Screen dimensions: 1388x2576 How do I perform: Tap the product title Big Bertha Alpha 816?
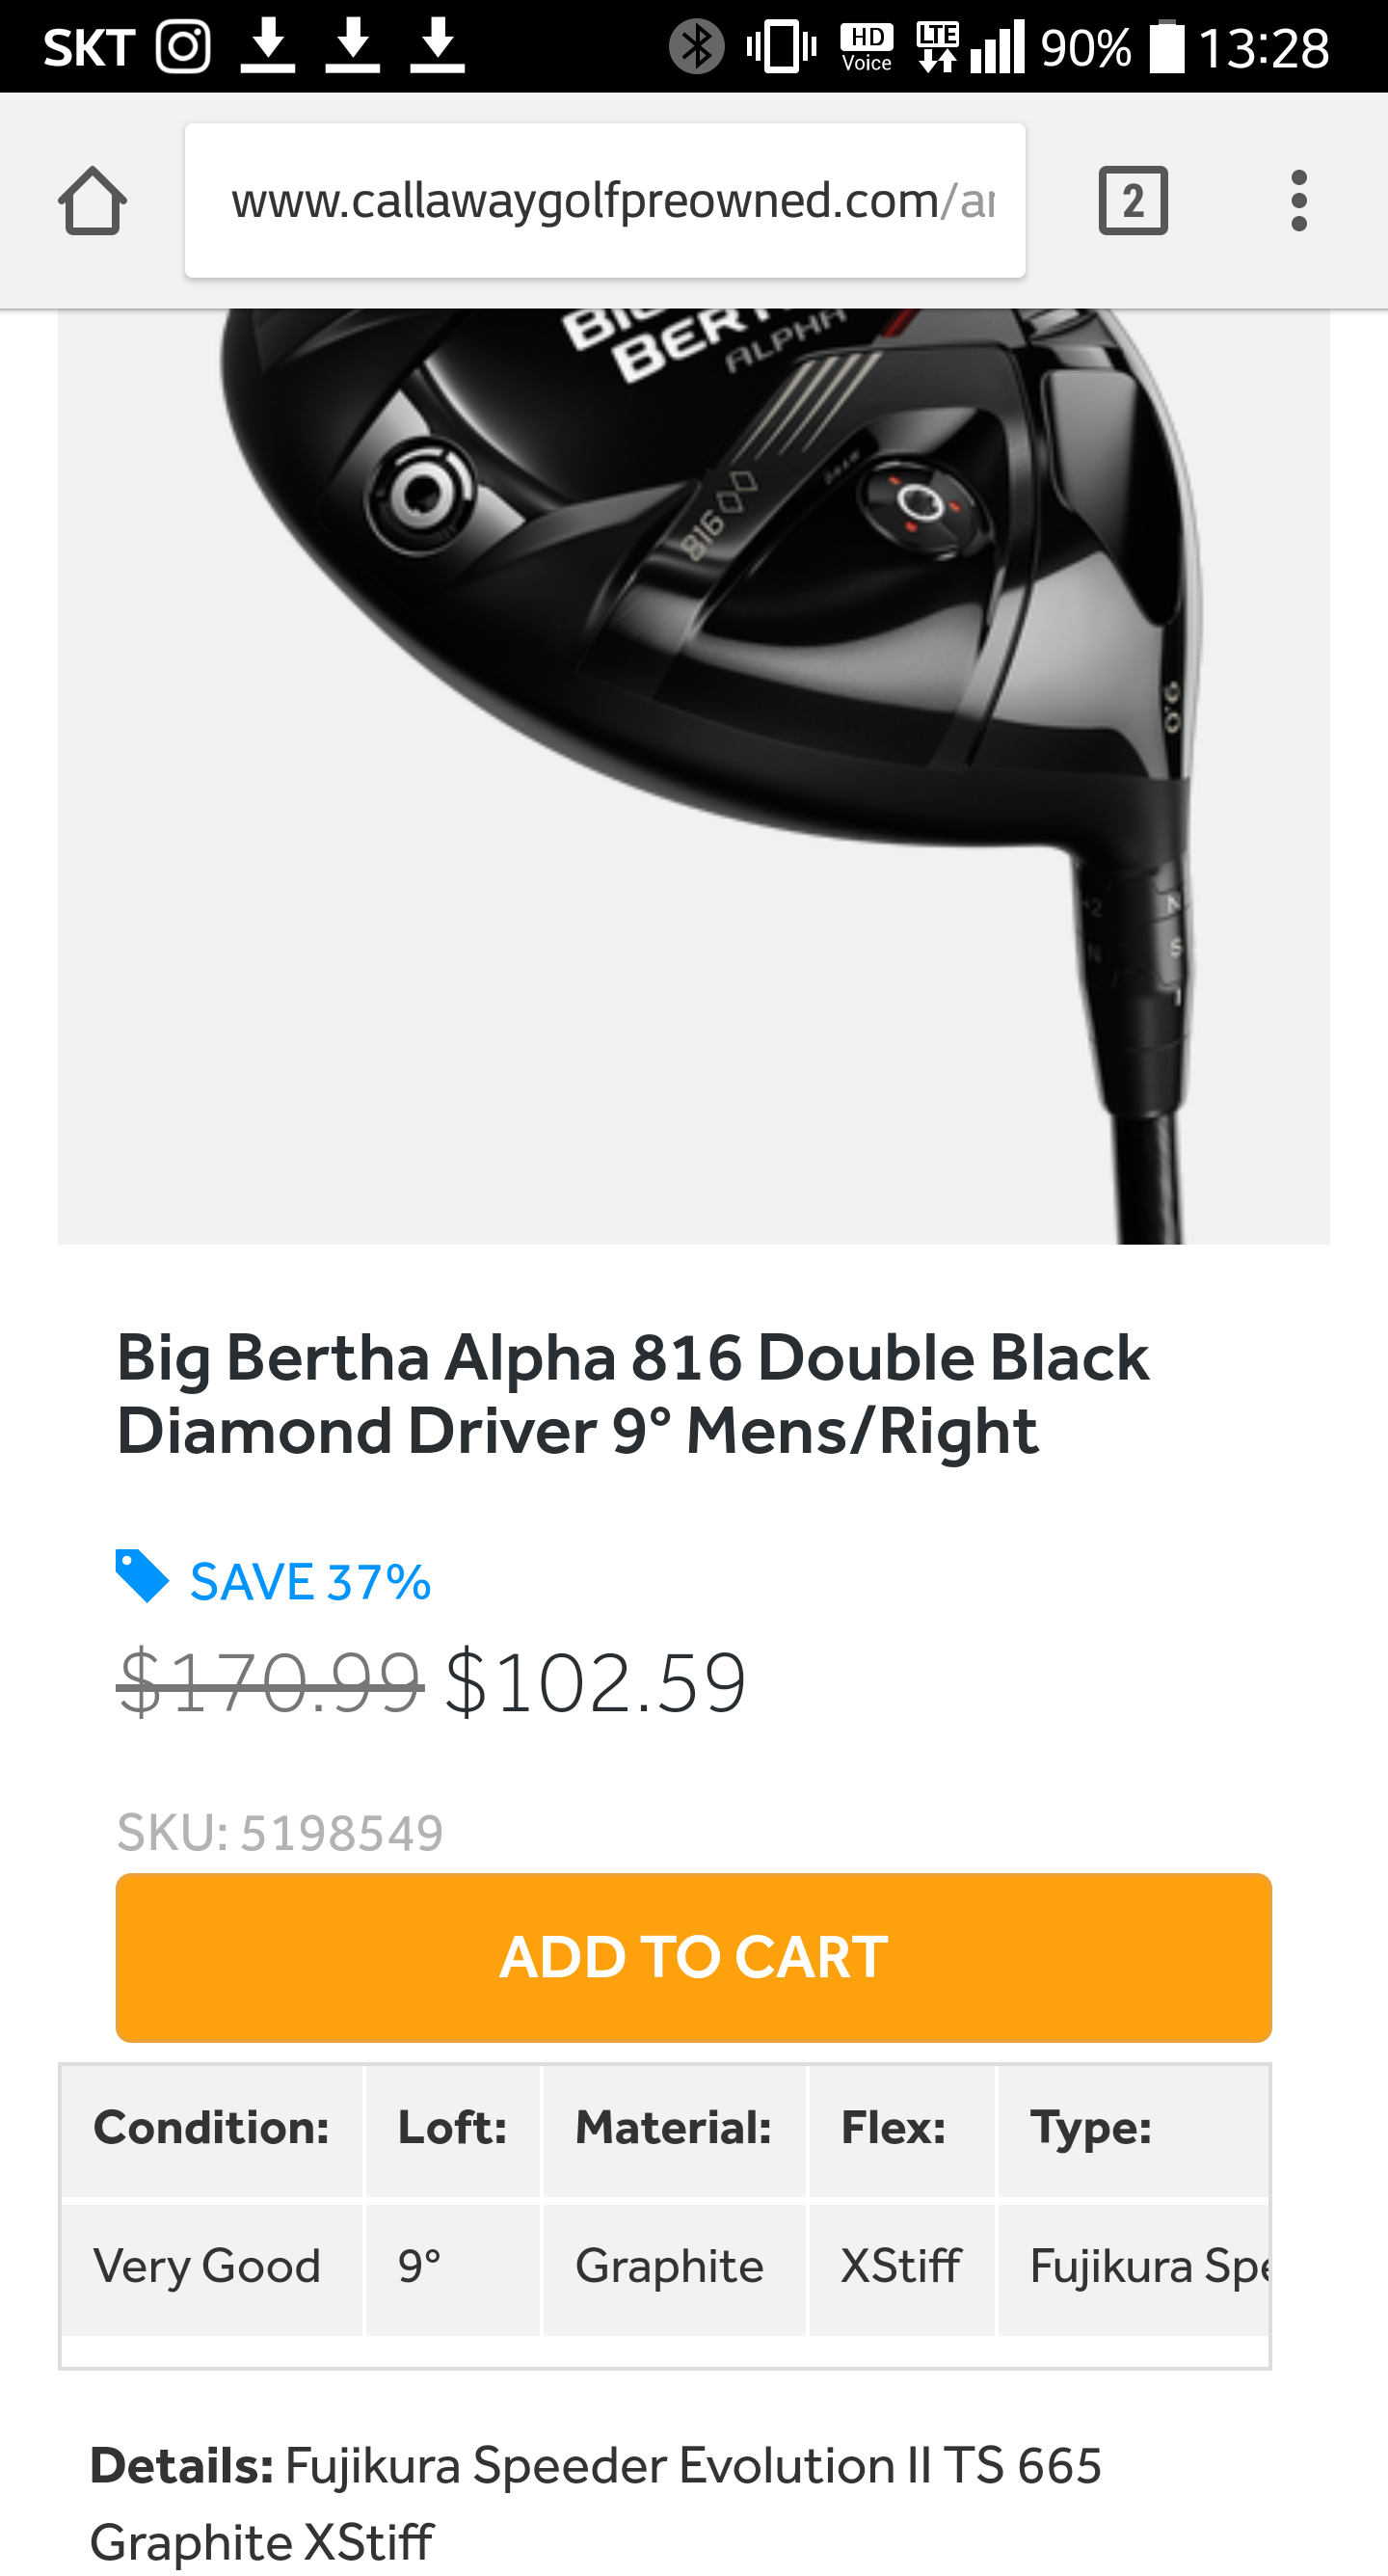point(632,1394)
